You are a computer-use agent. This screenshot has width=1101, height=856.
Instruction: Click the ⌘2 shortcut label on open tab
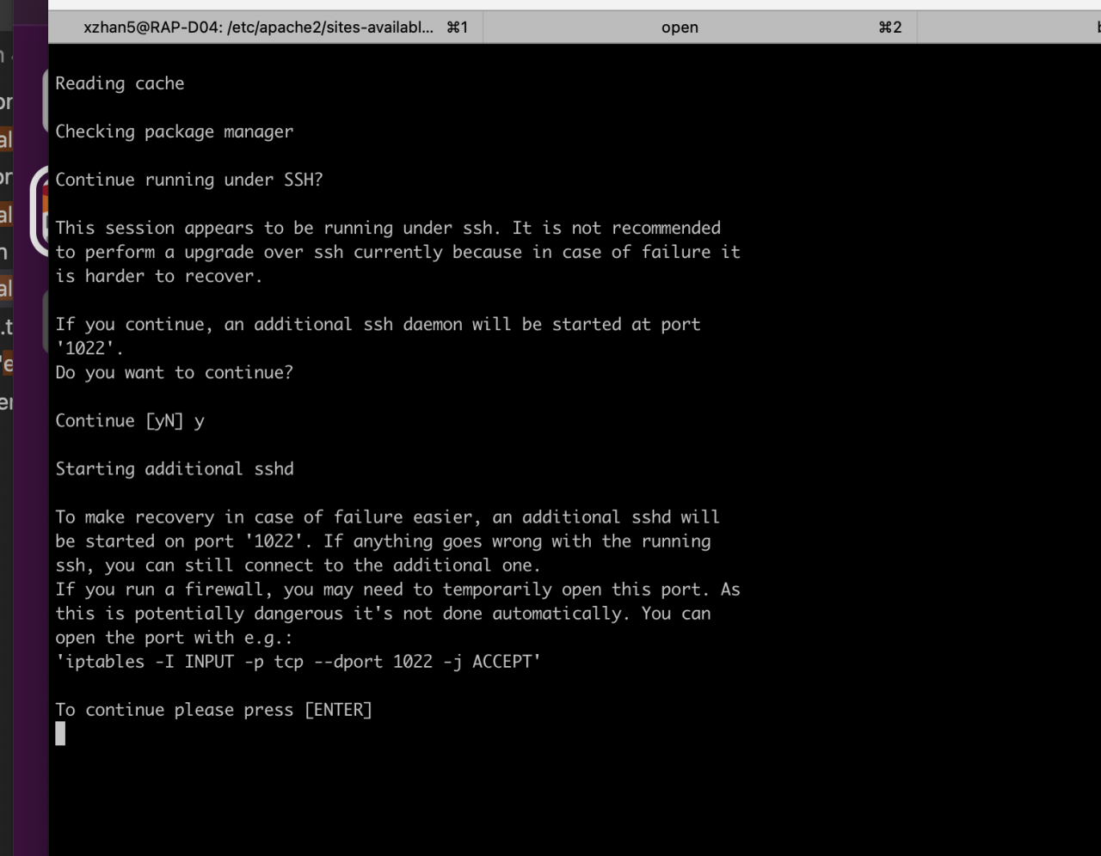click(x=889, y=28)
